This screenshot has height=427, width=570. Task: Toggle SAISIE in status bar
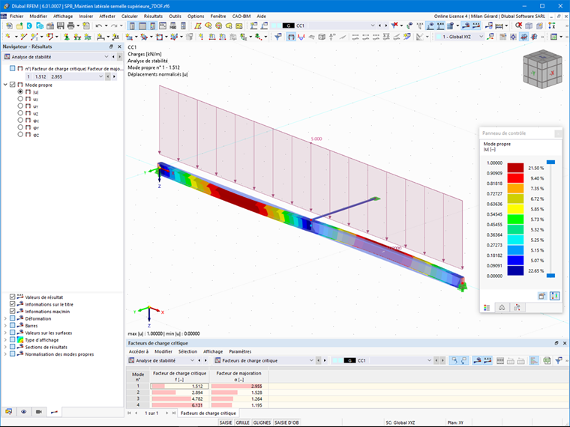pyautogui.click(x=226, y=423)
